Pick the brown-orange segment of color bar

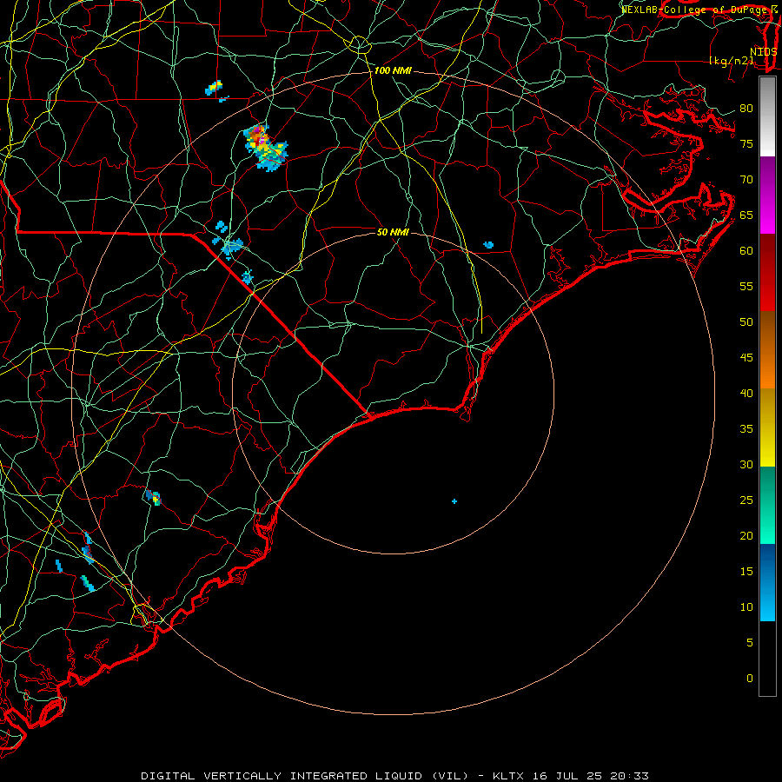767,349
